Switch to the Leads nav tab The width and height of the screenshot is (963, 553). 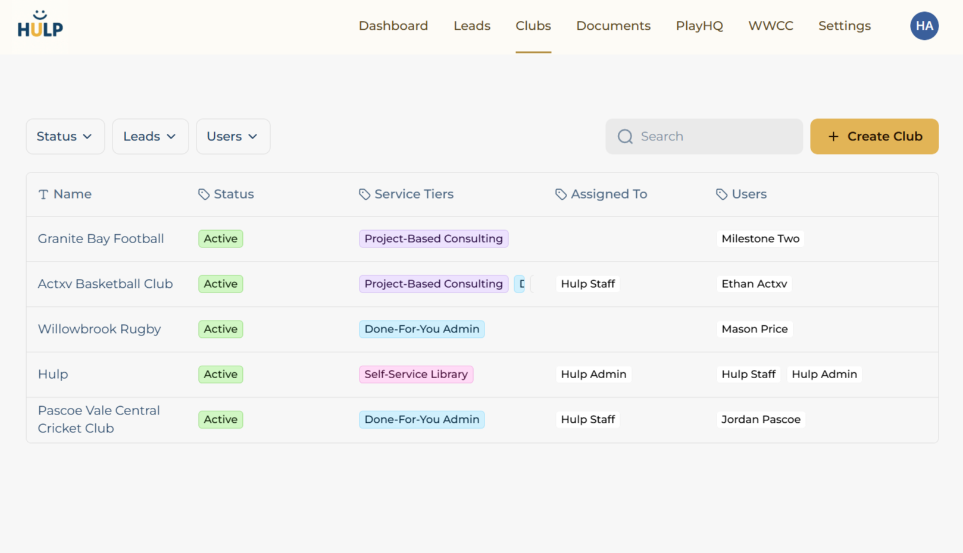point(472,26)
